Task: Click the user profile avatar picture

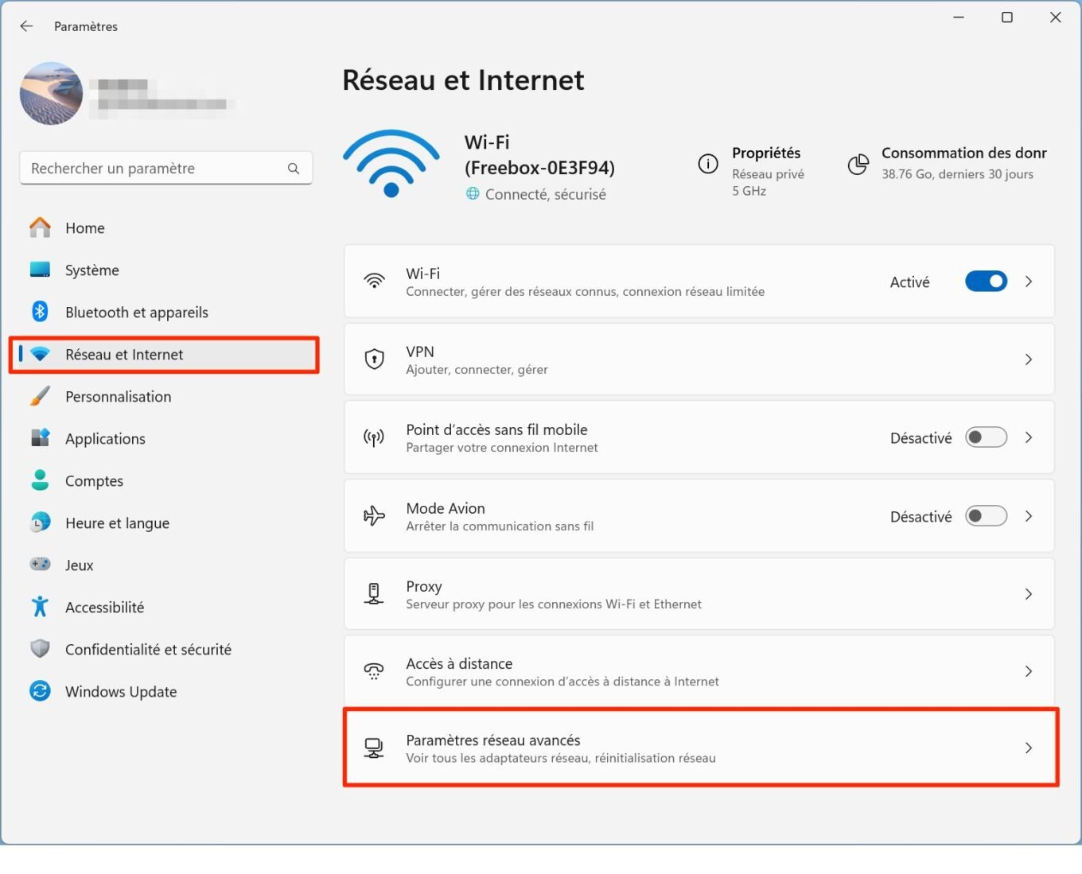Action: 51,93
